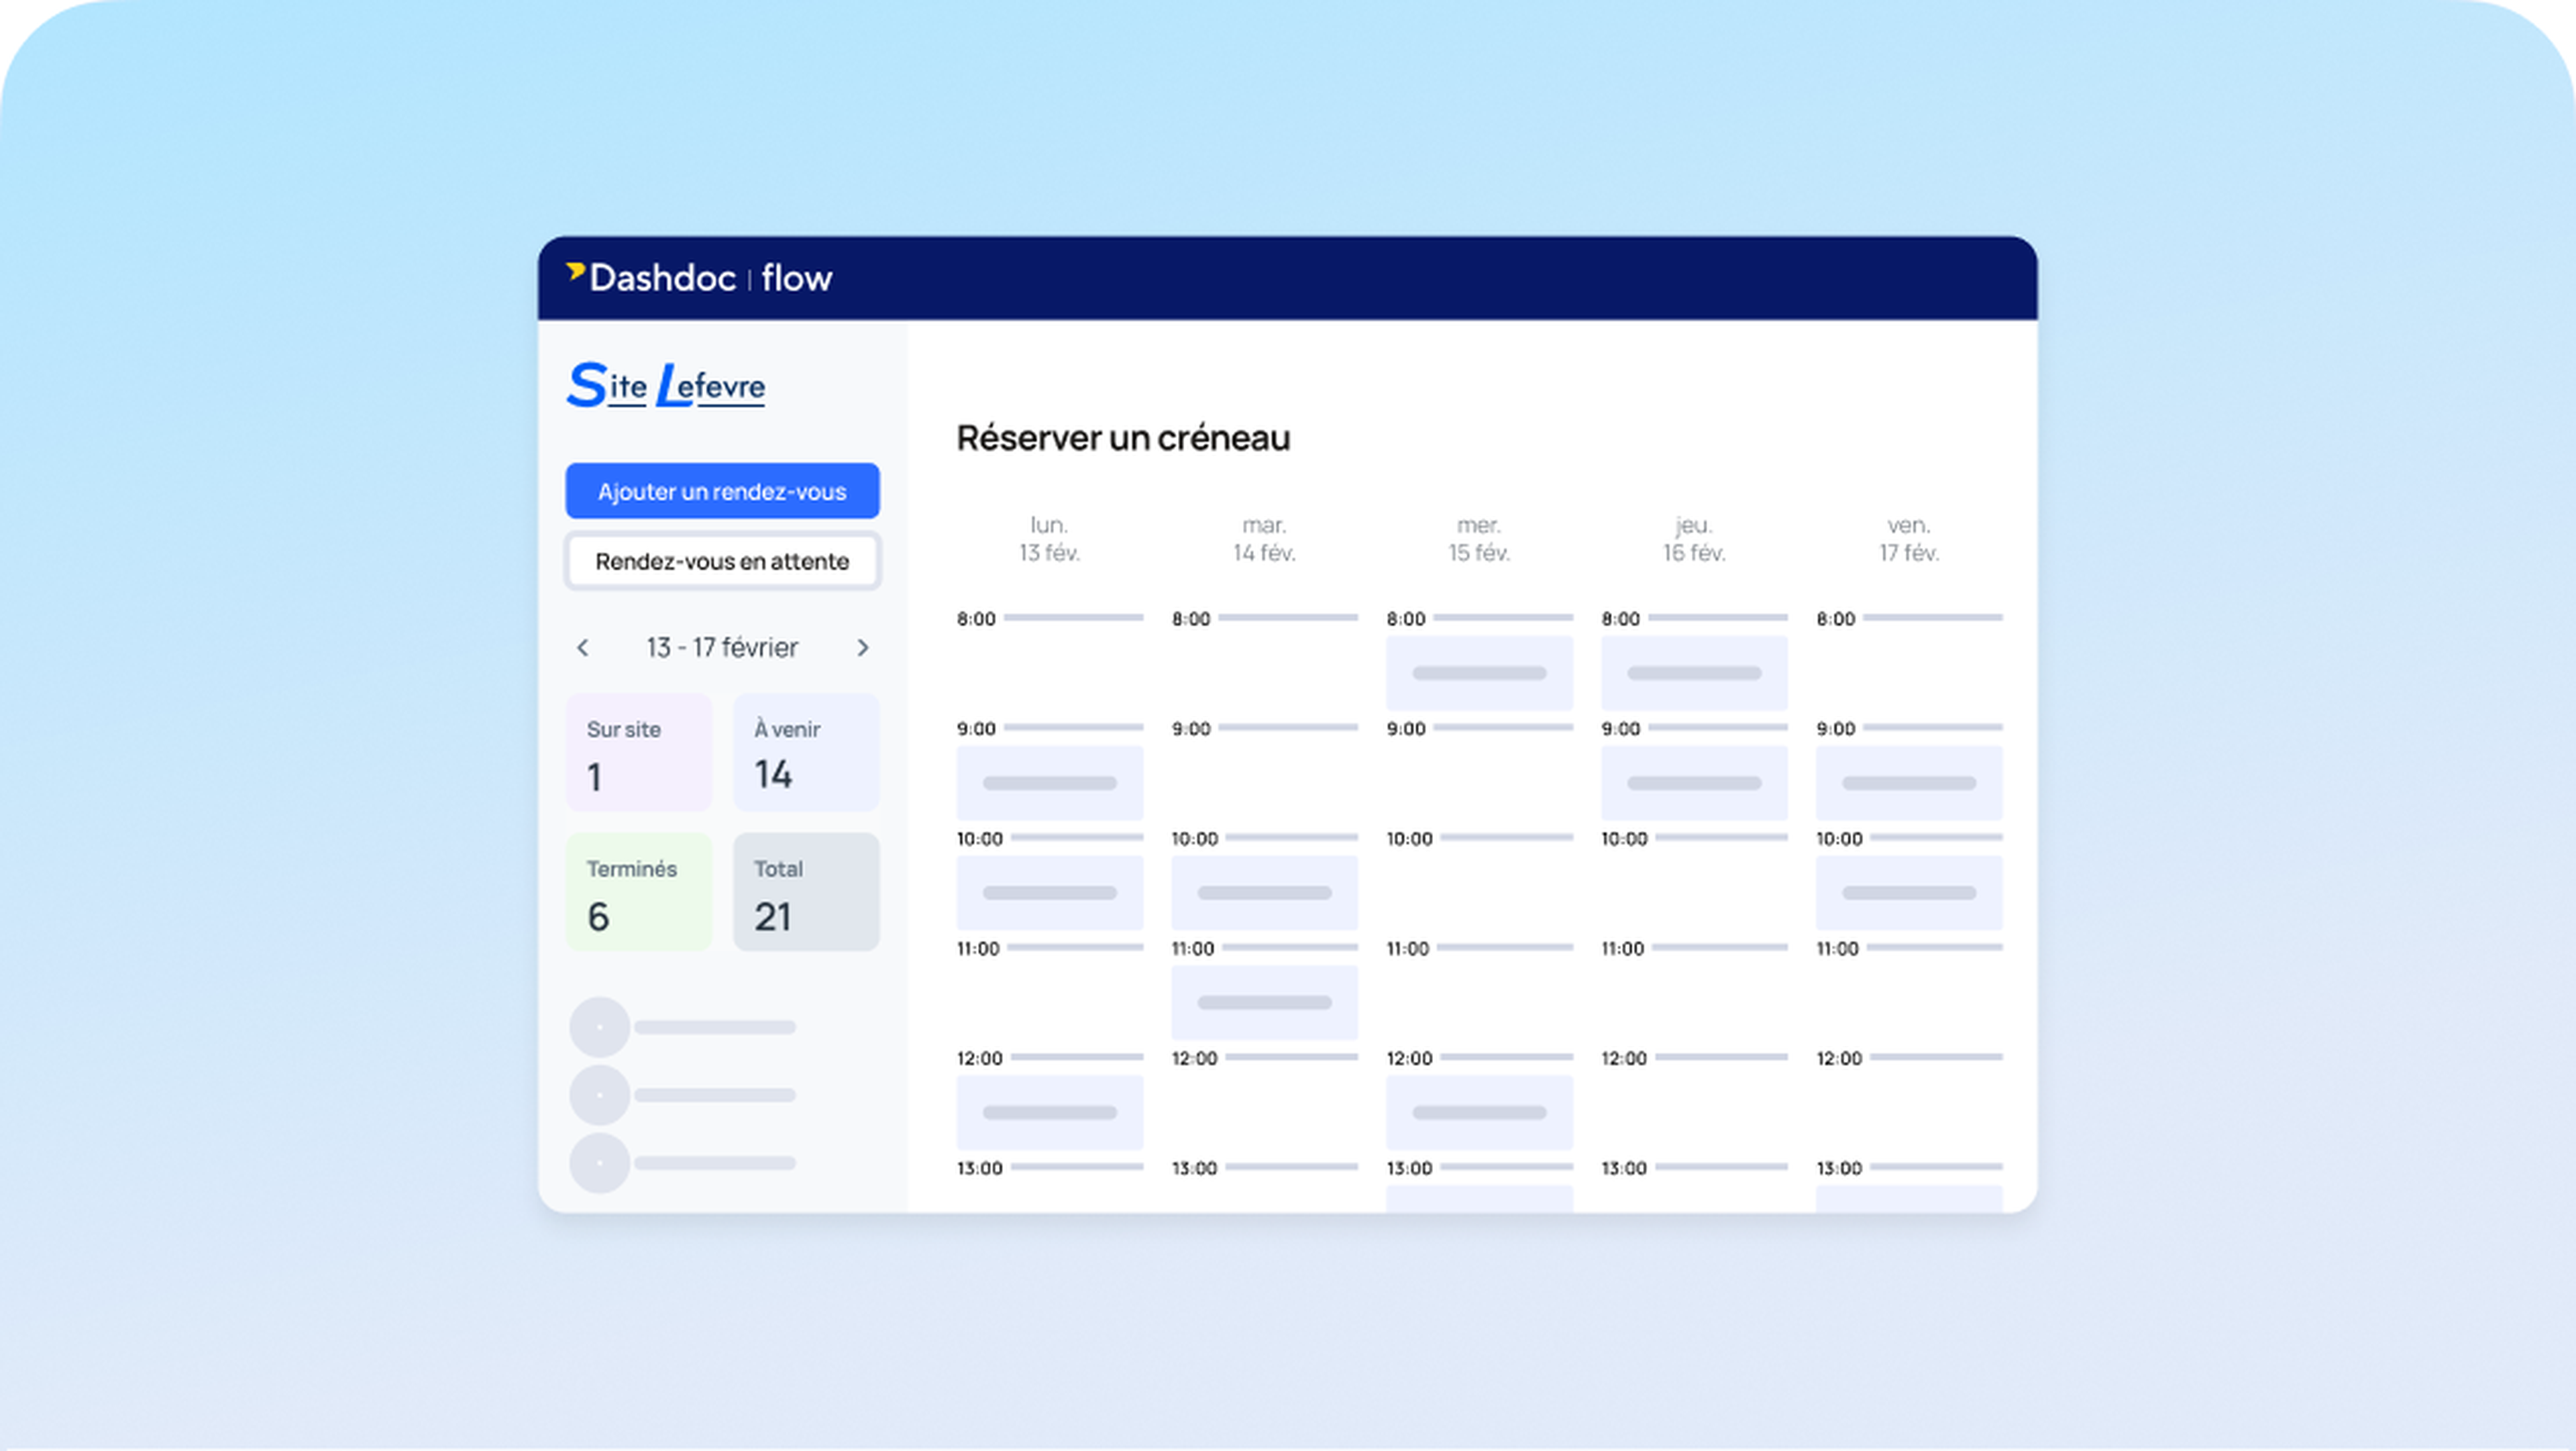Open Tuesday 10:00 booked slot
Screen dimensions: 2576x1451
(x=1264, y=893)
